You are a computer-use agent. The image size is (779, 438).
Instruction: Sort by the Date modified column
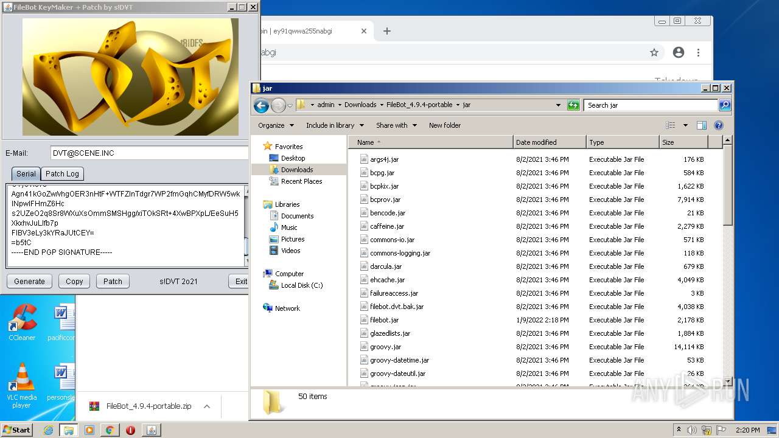click(x=550, y=142)
